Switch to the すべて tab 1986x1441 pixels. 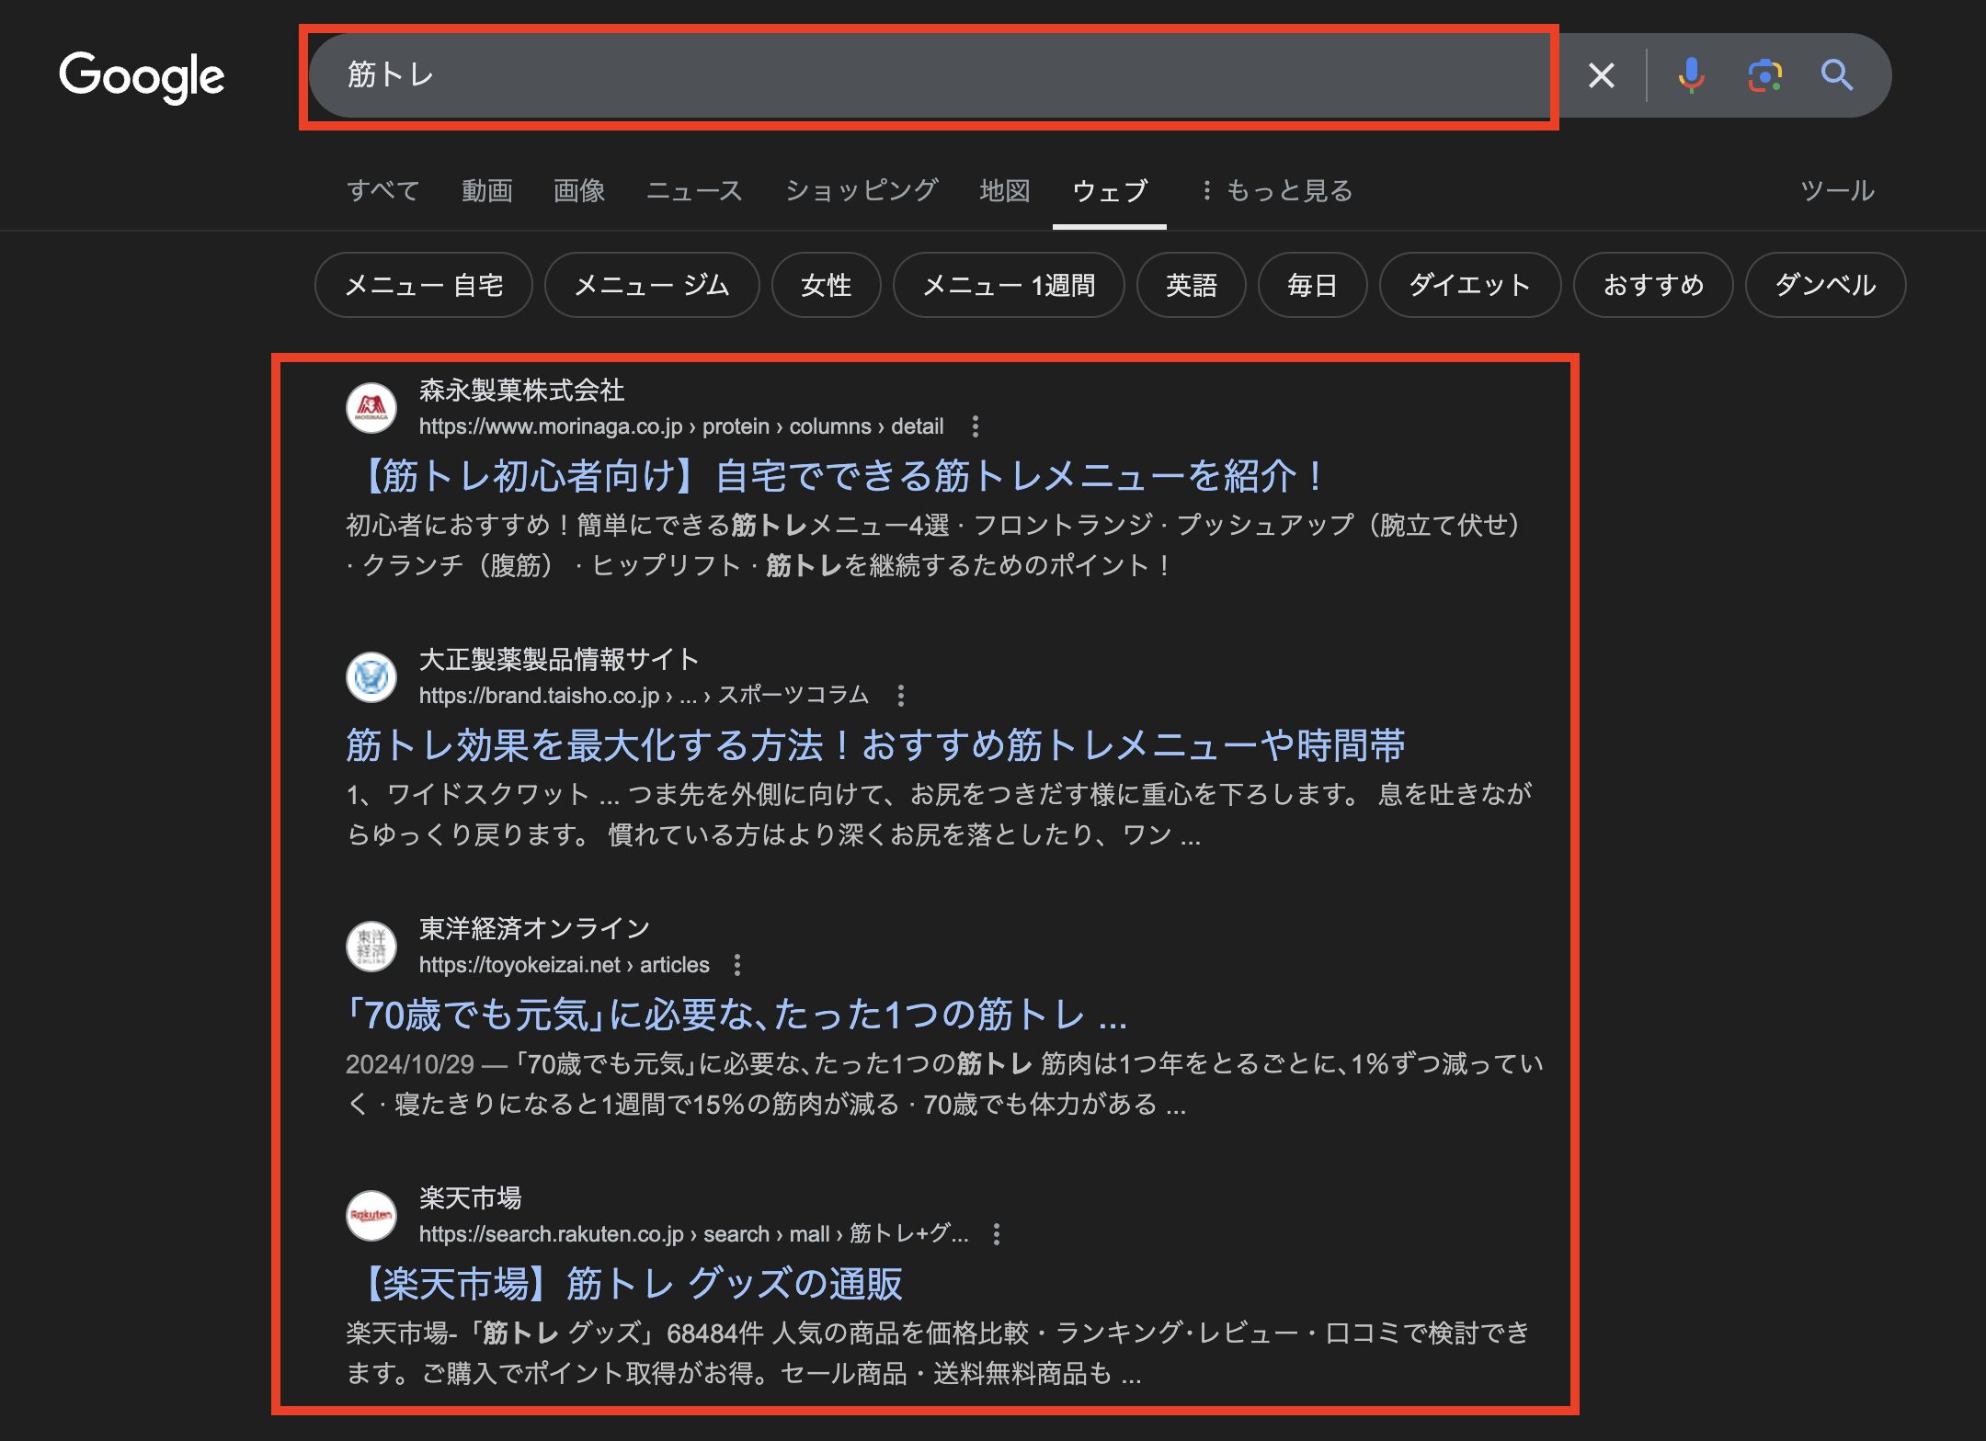pos(383,190)
